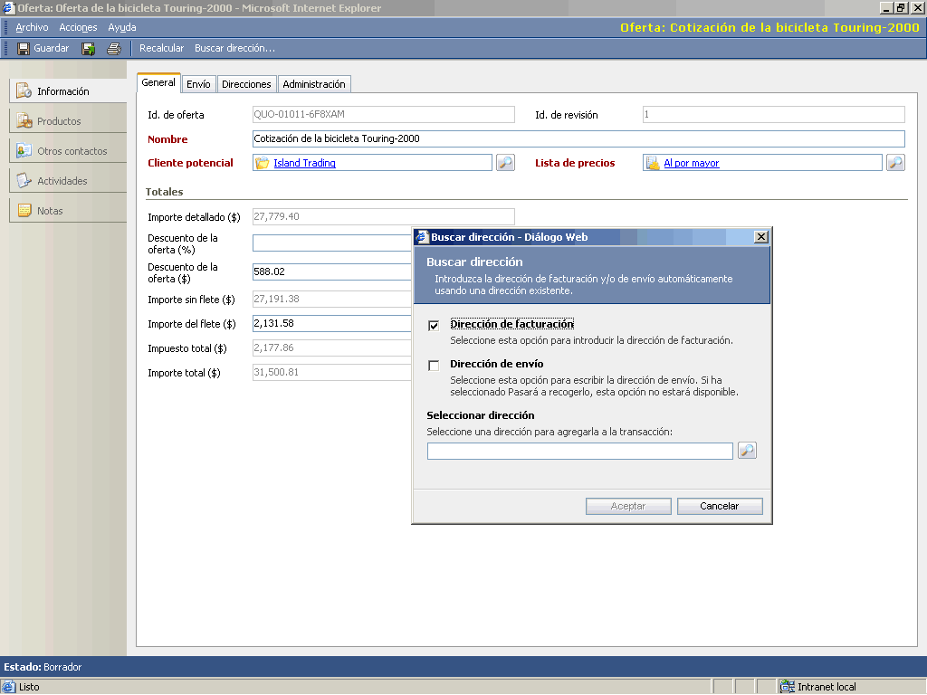This screenshot has width=927, height=695.
Task: Click the Island Trading folder icon
Action: point(262,163)
